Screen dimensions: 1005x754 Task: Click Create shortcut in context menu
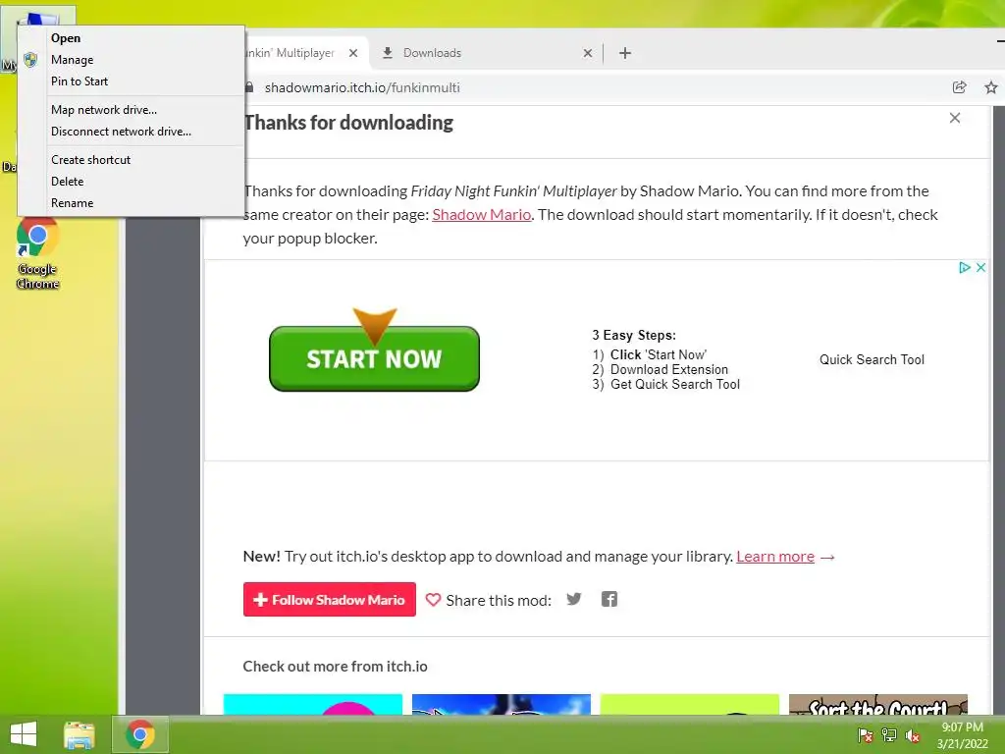click(x=131, y=160)
